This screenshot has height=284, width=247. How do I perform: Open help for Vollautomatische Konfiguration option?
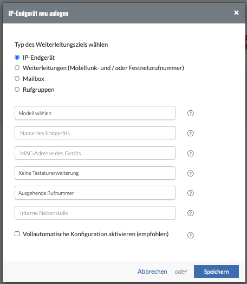coord(191,235)
